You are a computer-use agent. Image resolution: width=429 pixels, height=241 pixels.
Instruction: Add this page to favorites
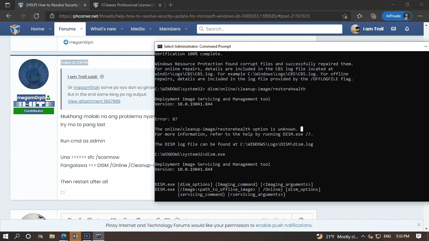[x=345, y=16]
